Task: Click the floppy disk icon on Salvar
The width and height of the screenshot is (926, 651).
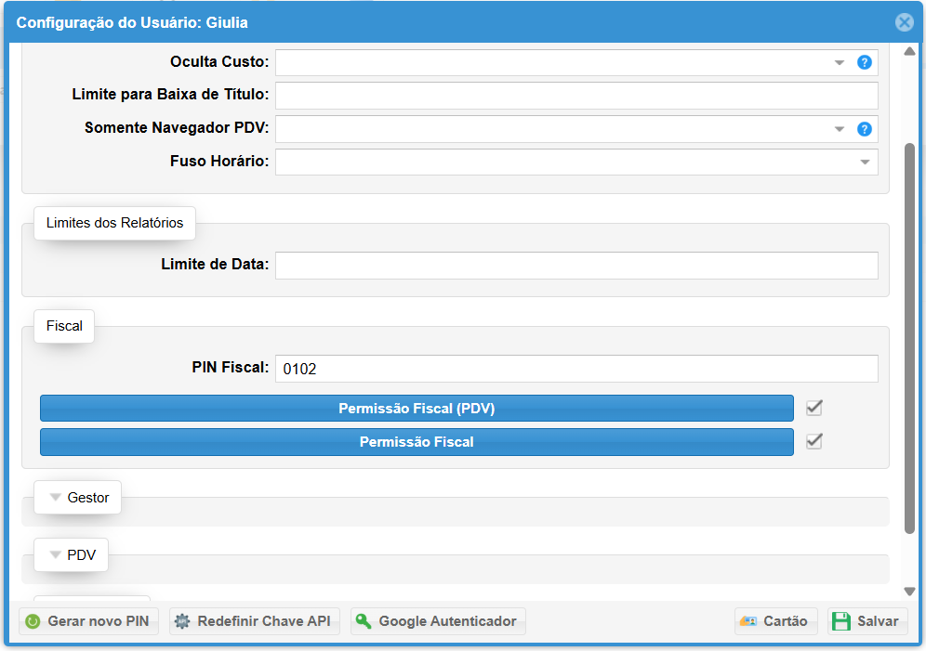Action: point(841,621)
